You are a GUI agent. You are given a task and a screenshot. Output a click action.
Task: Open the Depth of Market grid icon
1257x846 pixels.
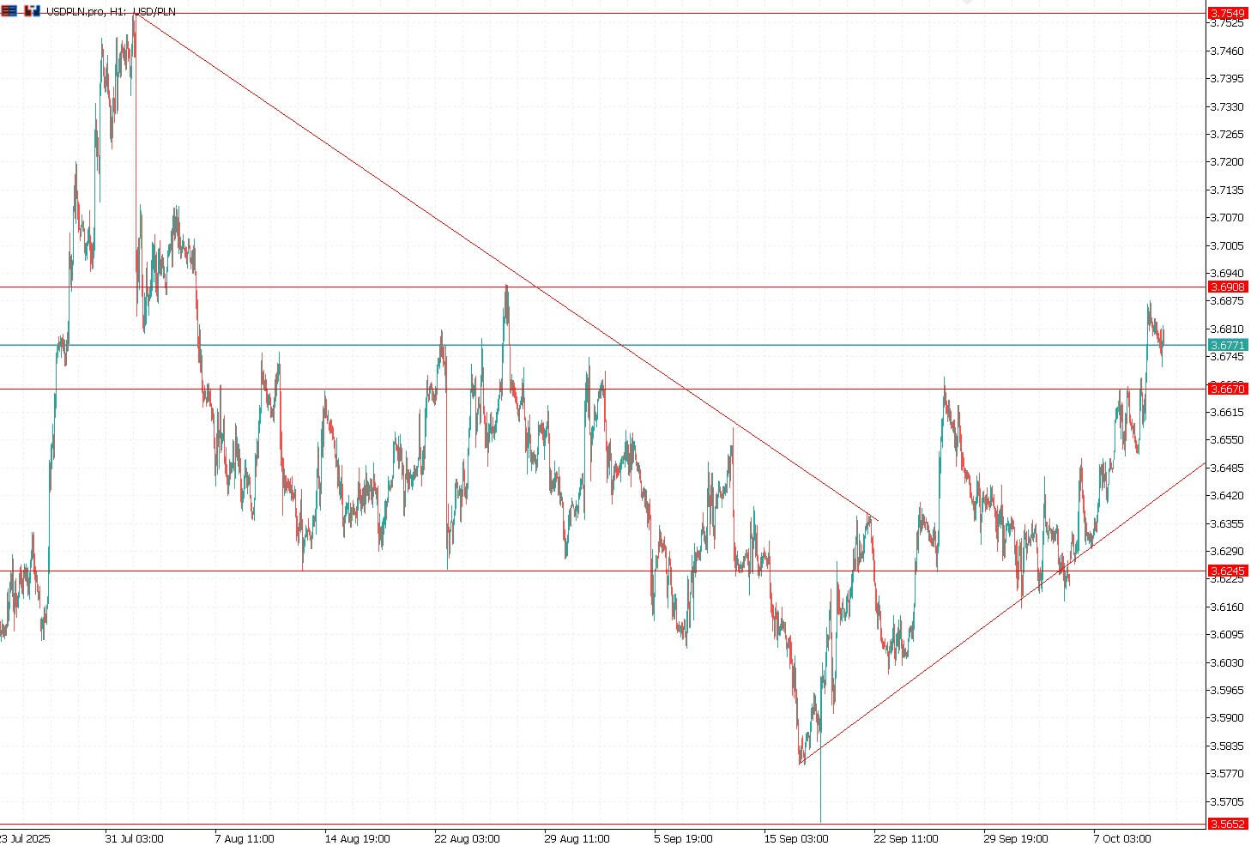click(x=9, y=11)
